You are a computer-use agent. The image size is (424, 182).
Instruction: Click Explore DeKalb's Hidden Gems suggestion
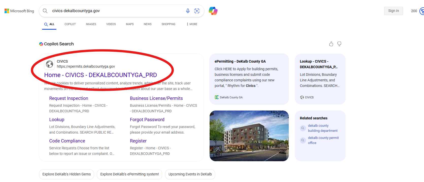click(x=66, y=174)
